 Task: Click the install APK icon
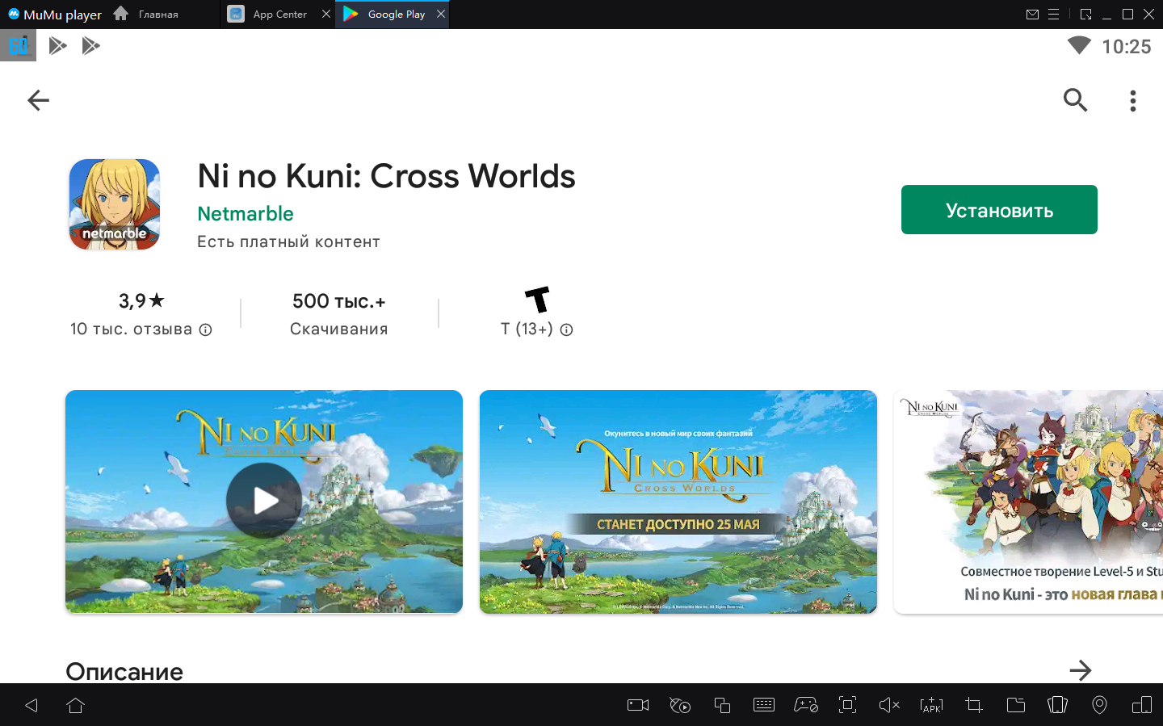(931, 705)
